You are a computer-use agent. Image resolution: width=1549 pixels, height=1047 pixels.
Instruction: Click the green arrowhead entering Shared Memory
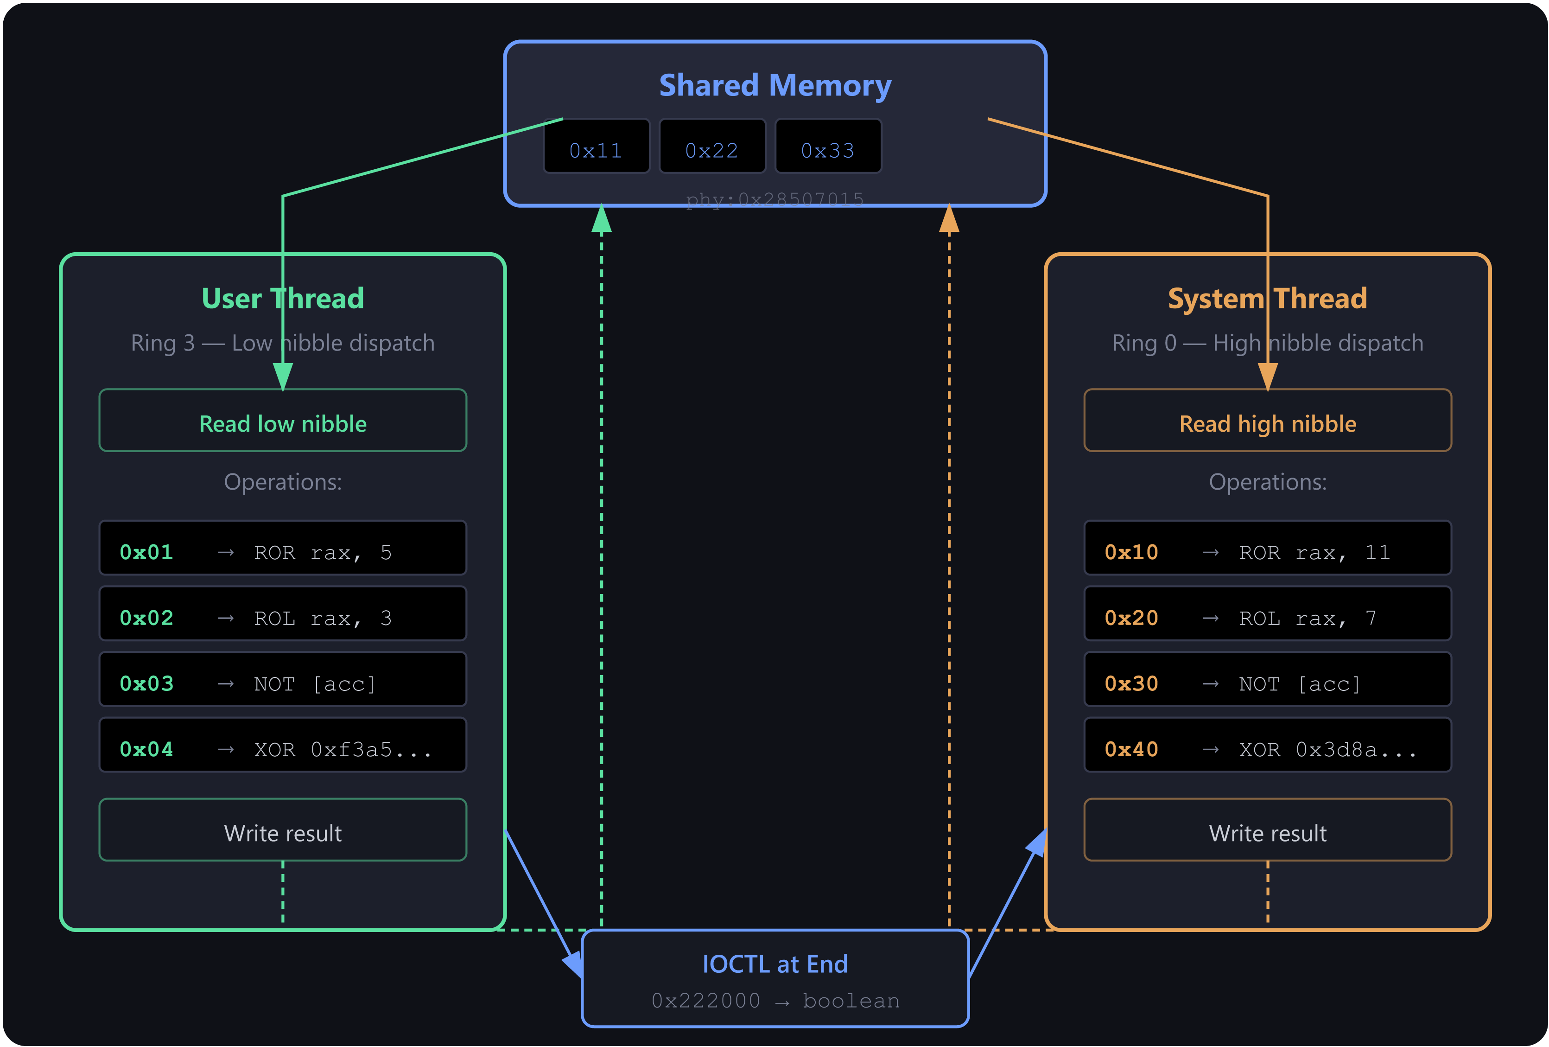(601, 220)
